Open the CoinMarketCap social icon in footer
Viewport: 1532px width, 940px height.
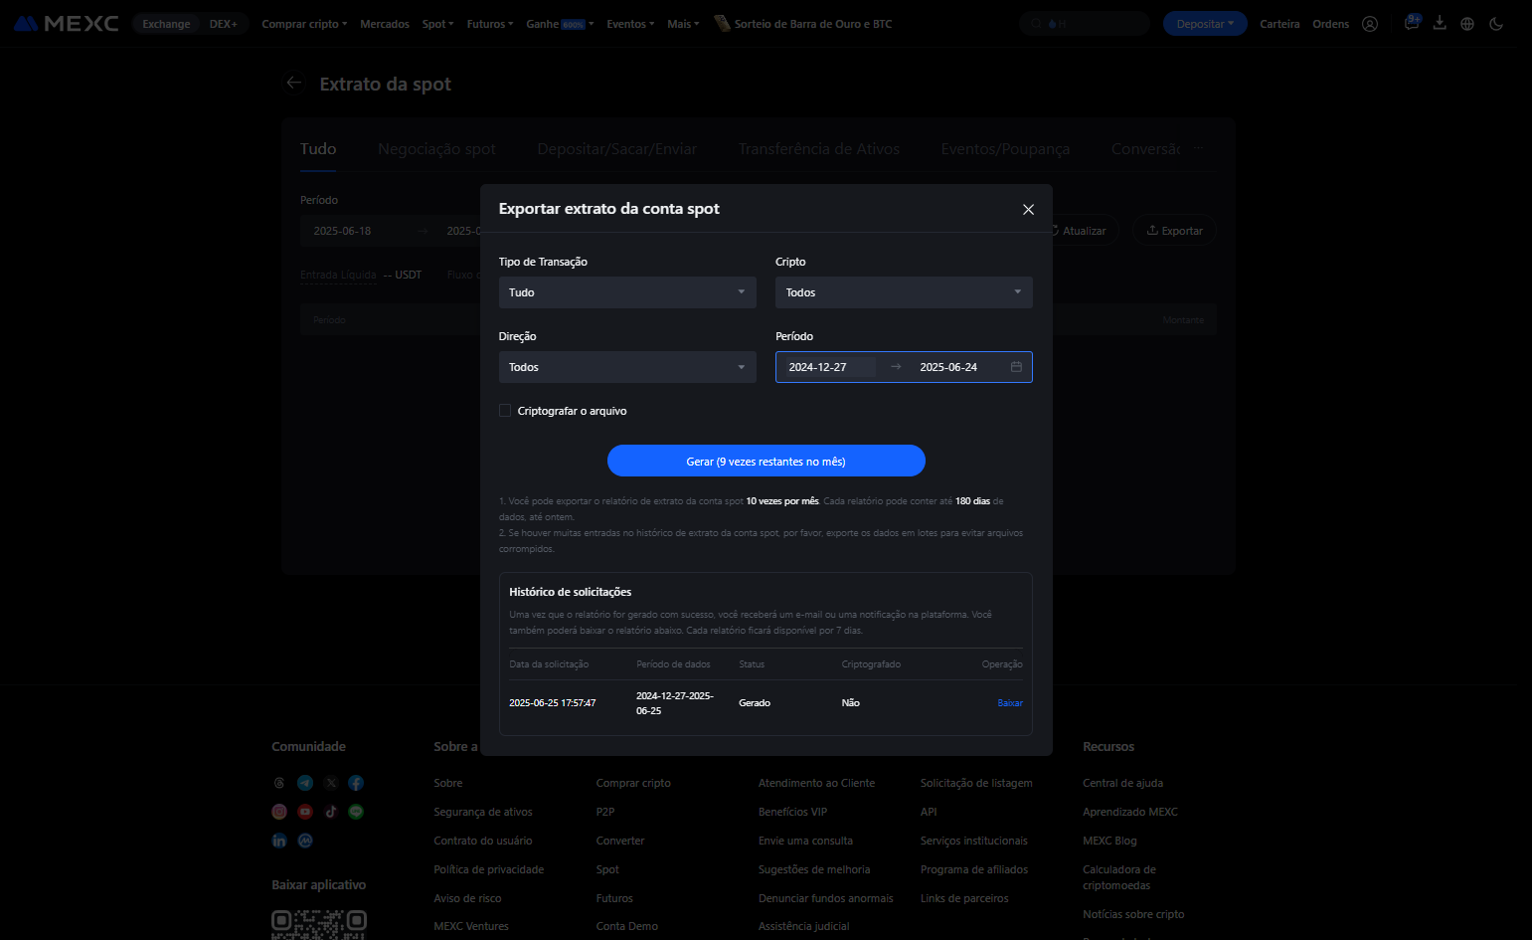[x=305, y=841]
